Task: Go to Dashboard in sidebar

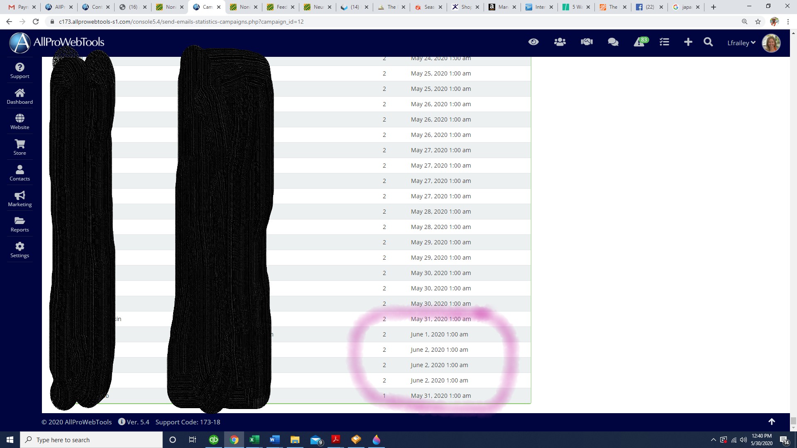Action: (x=20, y=96)
